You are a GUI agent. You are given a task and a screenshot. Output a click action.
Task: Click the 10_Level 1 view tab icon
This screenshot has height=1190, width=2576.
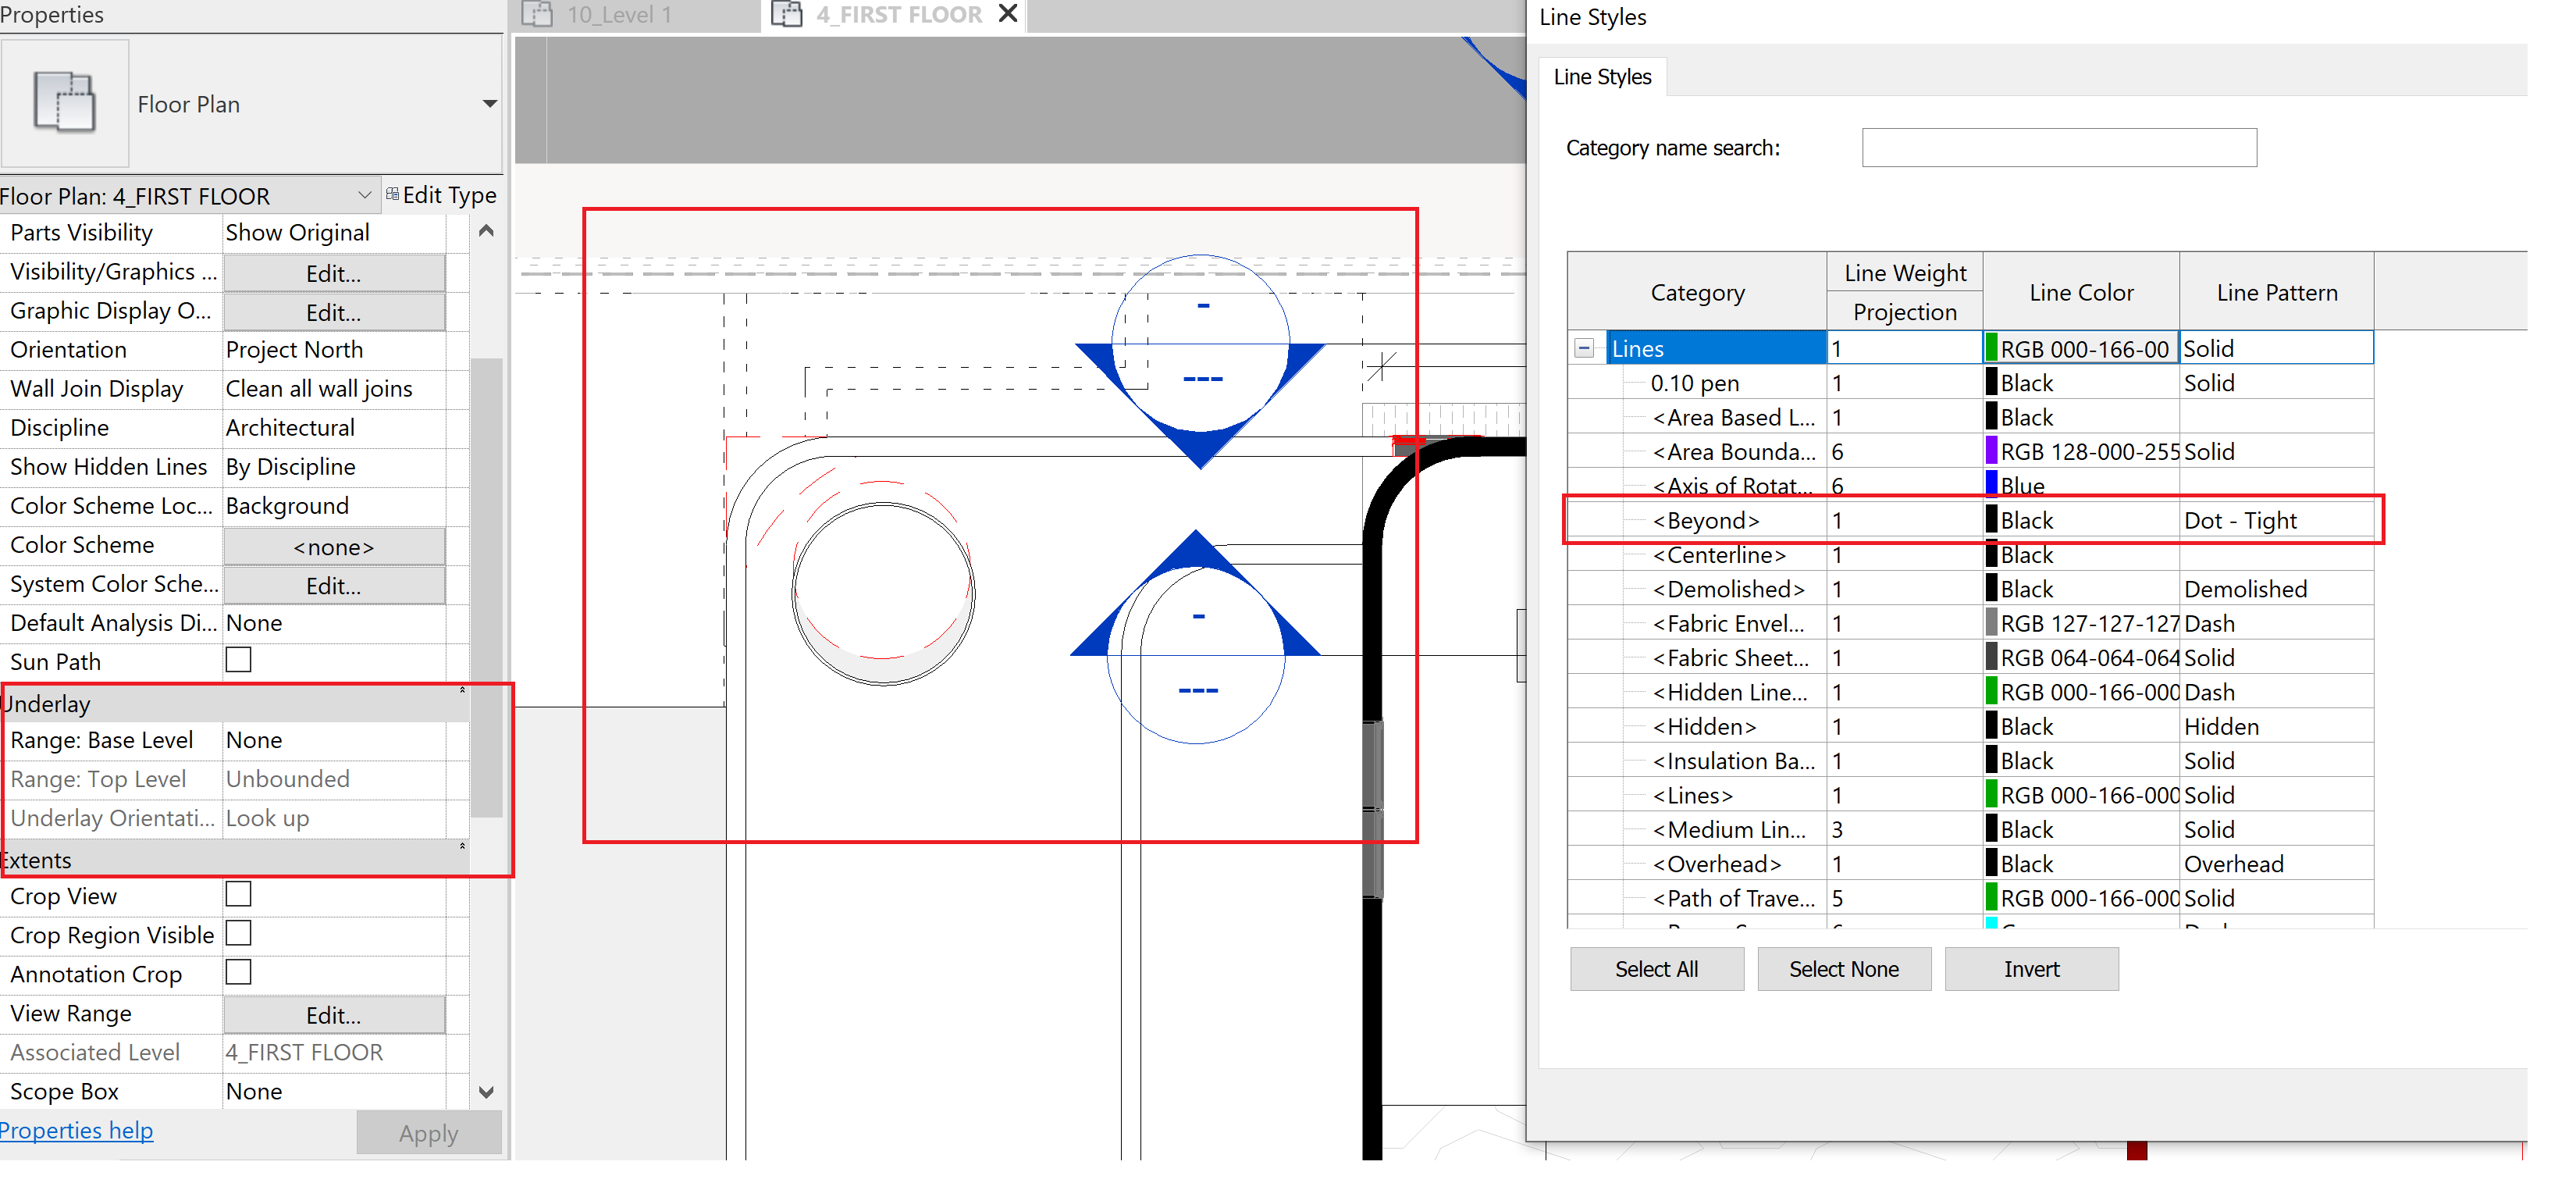[x=538, y=14]
